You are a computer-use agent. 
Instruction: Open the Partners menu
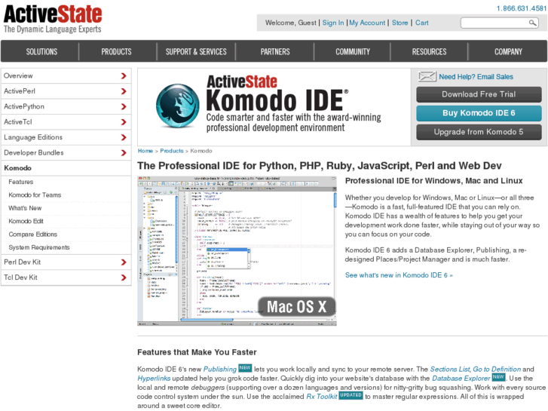tap(275, 52)
